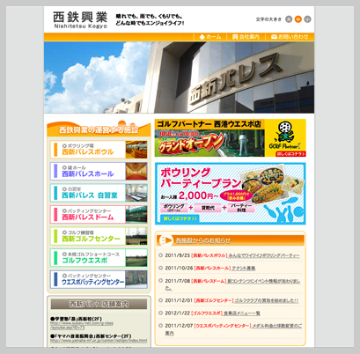360x354 pixels.
Task: Click the home icon labeled ホーム
Action: pyautogui.click(x=202, y=37)
